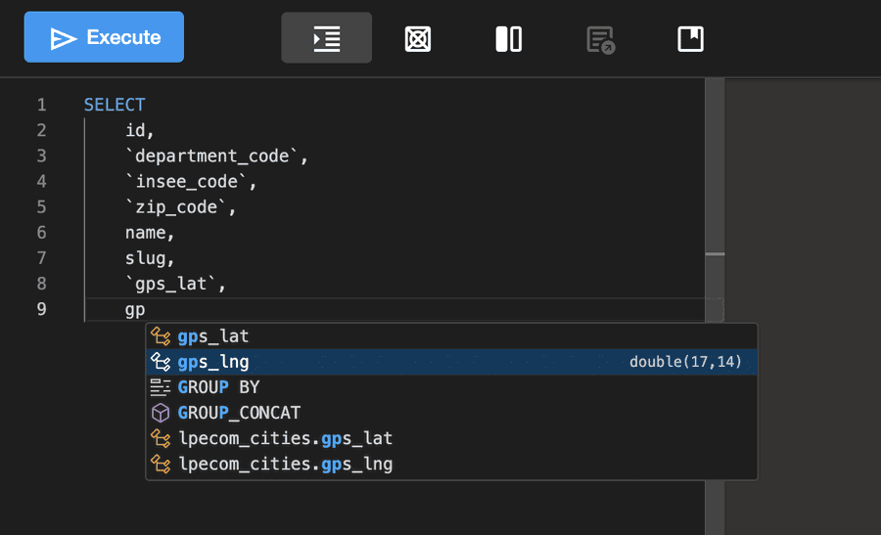Image resolution: width=881 pixels, height=535 pixels.
Task: Click the Execute query button
Action: [104, 37]
